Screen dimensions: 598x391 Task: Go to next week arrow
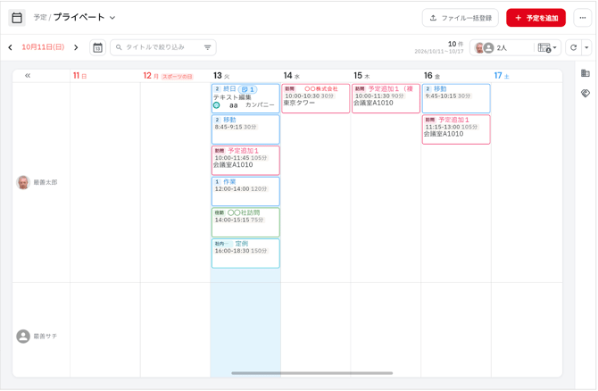click(76, 47)
